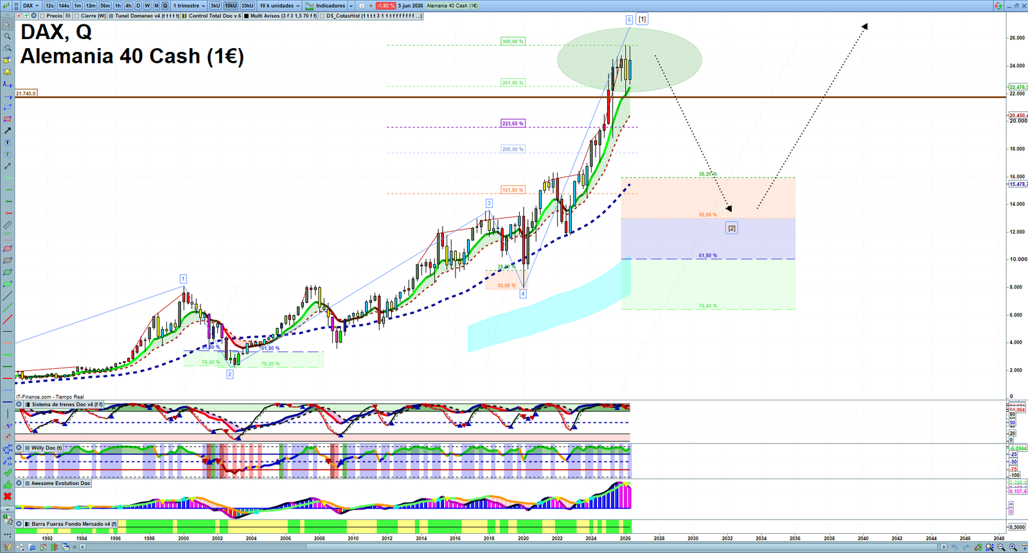Close the price panel legend with X icon
Screen dimensions: 1028x553
33,15
